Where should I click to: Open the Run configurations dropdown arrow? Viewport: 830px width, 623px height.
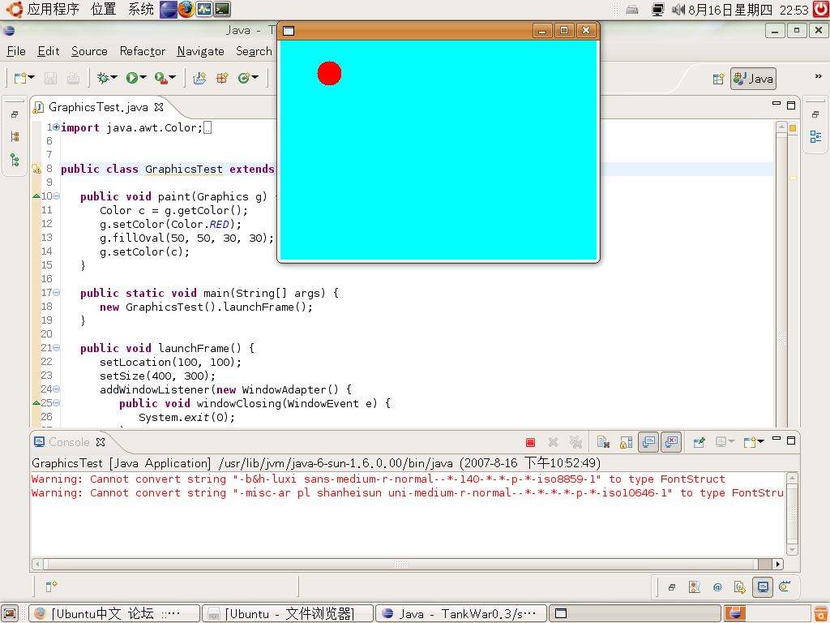click(x=143, y=78)
